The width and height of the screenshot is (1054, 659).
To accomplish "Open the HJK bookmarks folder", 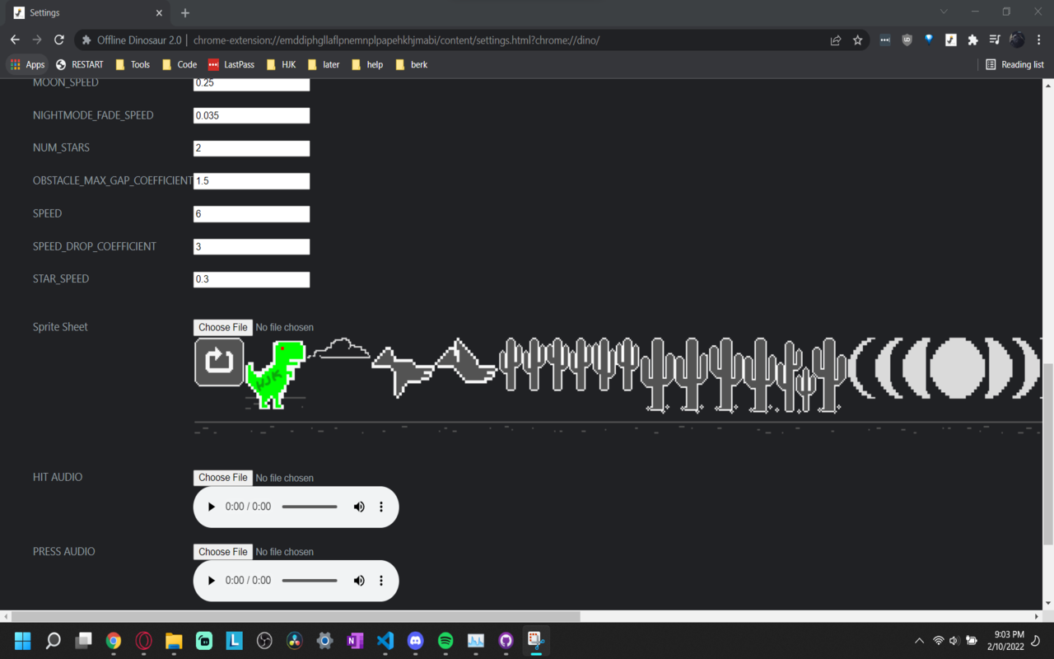I will [281, 64].
